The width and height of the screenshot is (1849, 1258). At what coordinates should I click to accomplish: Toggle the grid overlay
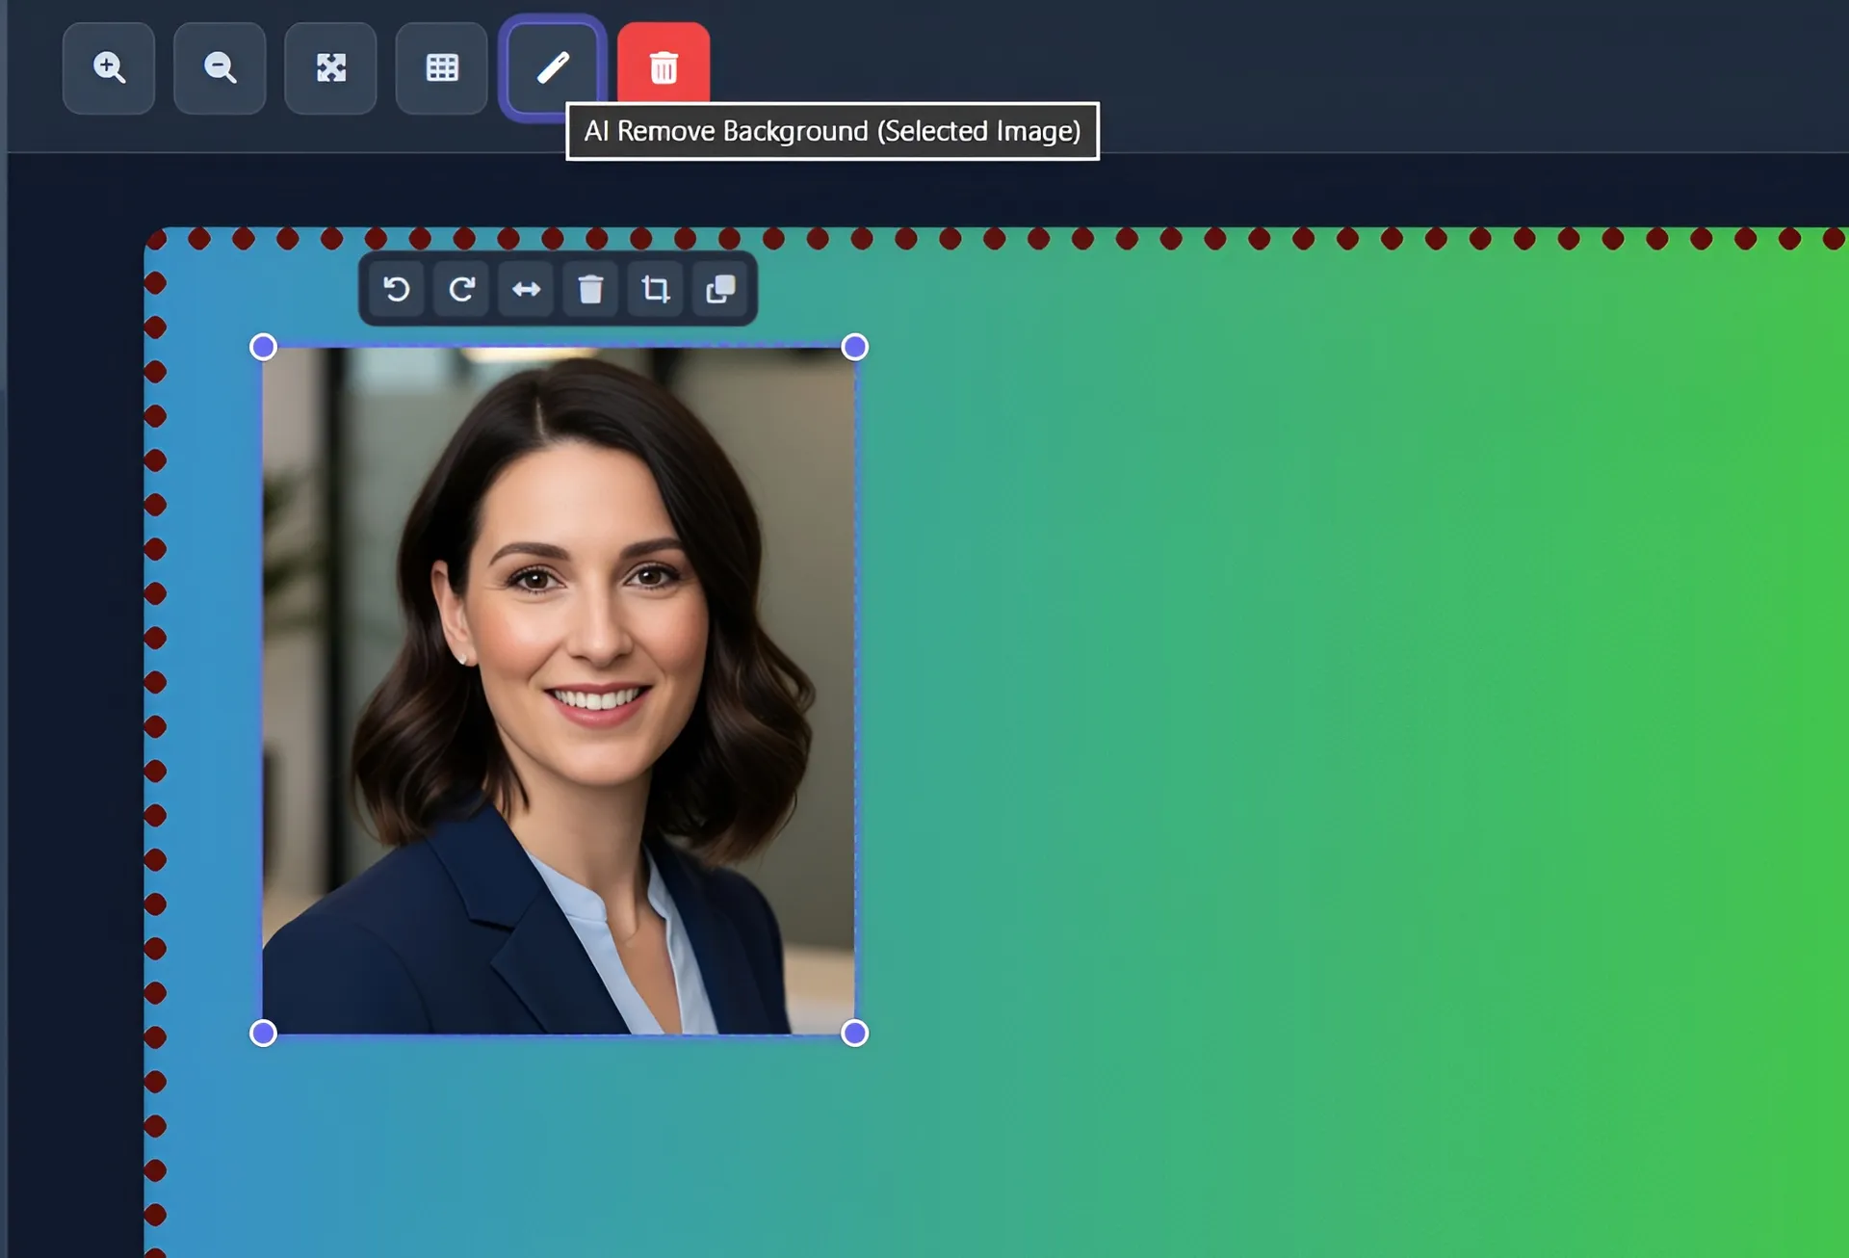[440, 68]
